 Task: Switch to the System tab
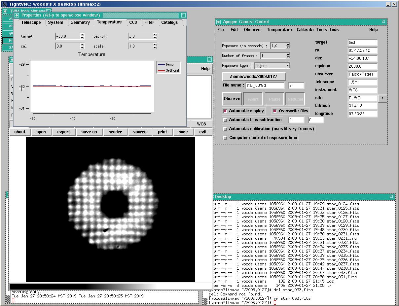point(55,22)
